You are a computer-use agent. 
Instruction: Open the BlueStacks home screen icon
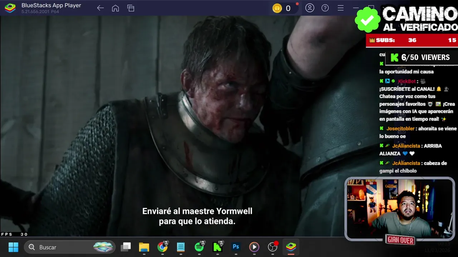(115, 8)
